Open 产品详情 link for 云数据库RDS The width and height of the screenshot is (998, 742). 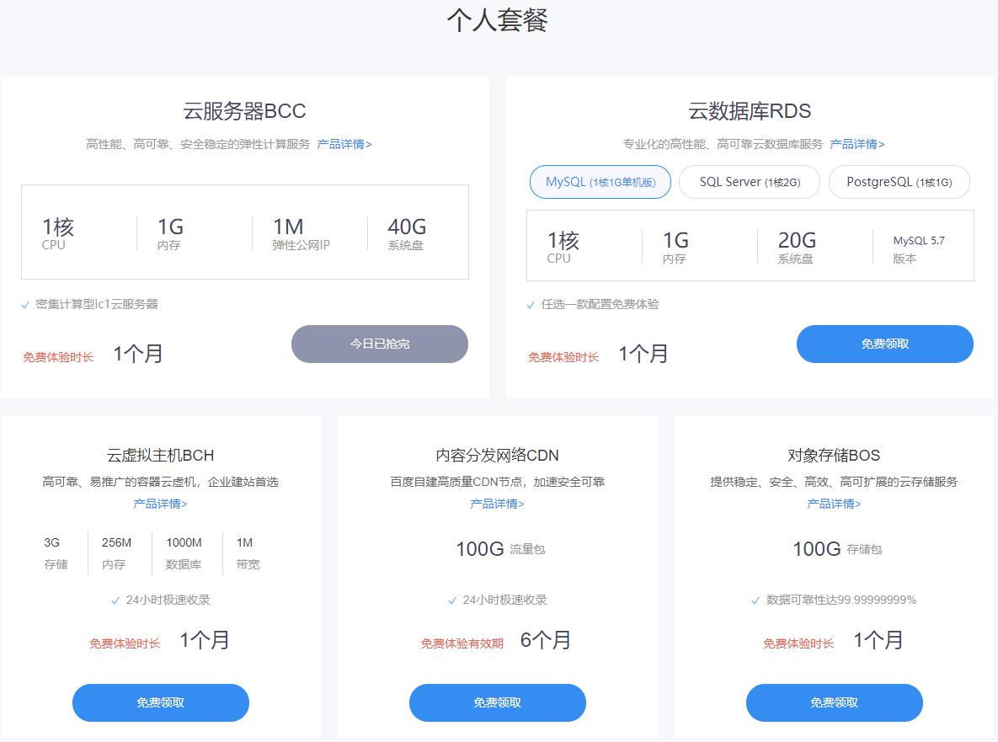click(x=857, y=145)
